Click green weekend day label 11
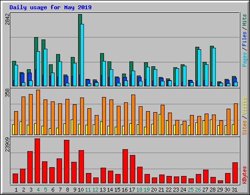The image size is (250, 195). [88, 190]
